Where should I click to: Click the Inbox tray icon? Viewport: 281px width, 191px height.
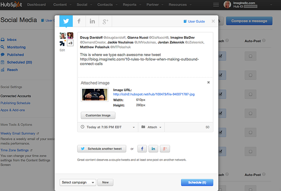[3, 40]
